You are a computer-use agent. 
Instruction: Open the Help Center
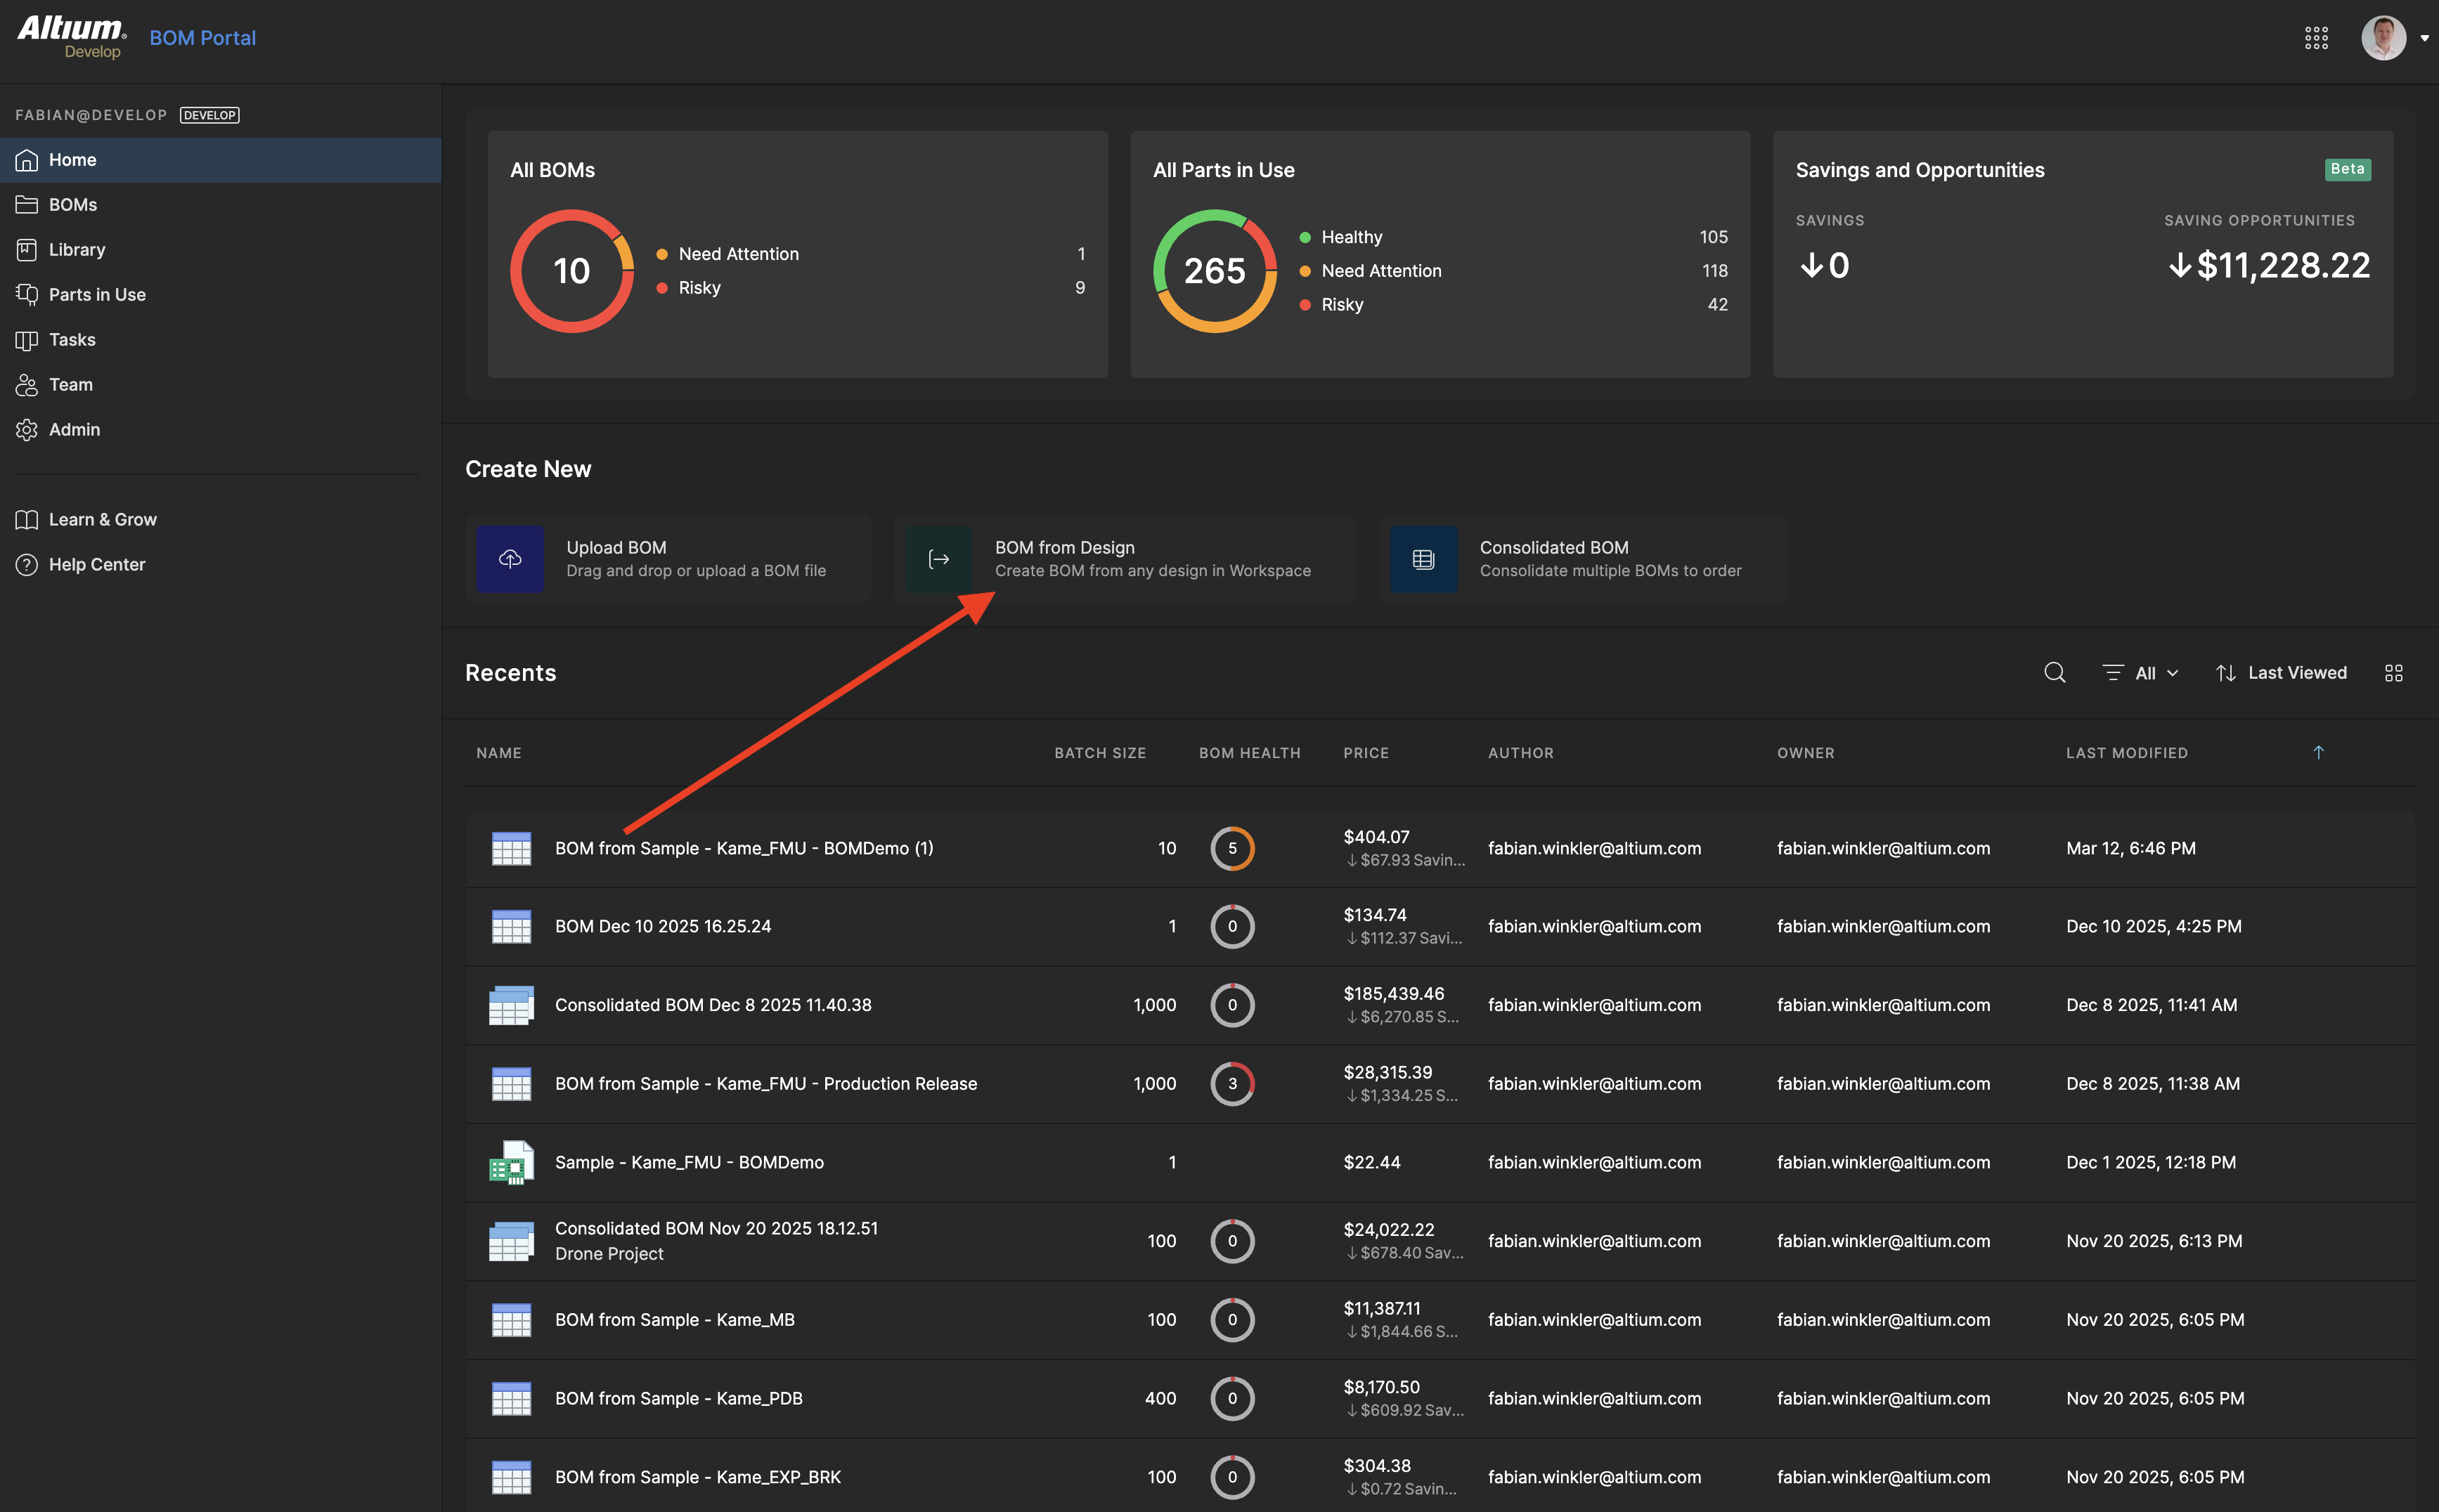tap(220, 565)
